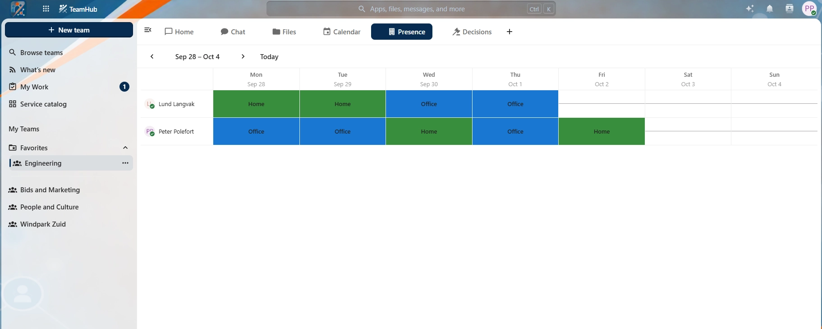
Task: Add a new tab with plus icon
Action: 510,32
